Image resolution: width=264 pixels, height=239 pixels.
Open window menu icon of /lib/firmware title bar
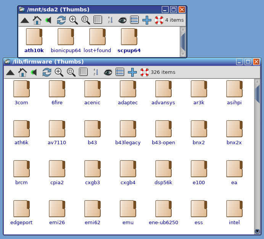point(7,62)
